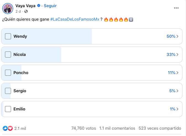Image resolution: width=186 pixels, height=136 pixels.
Task: Click the blue verified badge icon
Action: click(39, 6)
